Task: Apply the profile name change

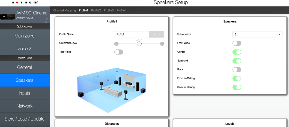Action: [156, 34]
